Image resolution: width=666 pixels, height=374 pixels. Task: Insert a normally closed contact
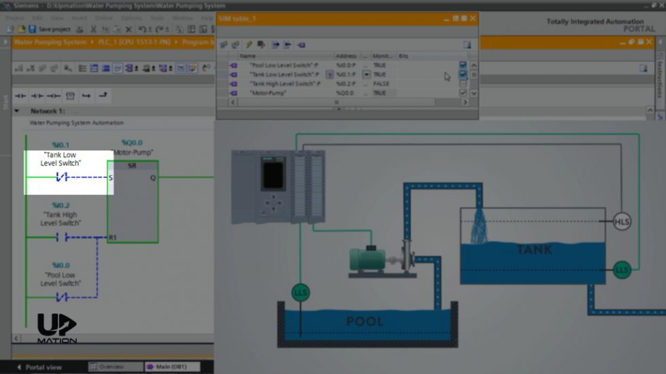(x=37, y=96)
